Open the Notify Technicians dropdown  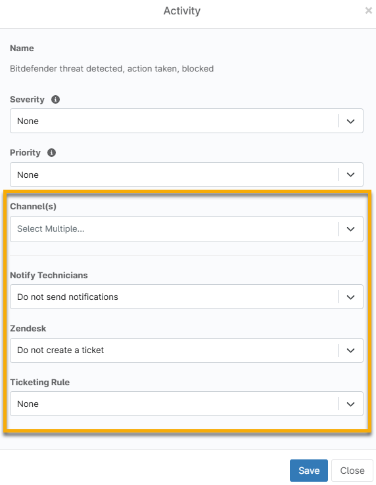187,297
